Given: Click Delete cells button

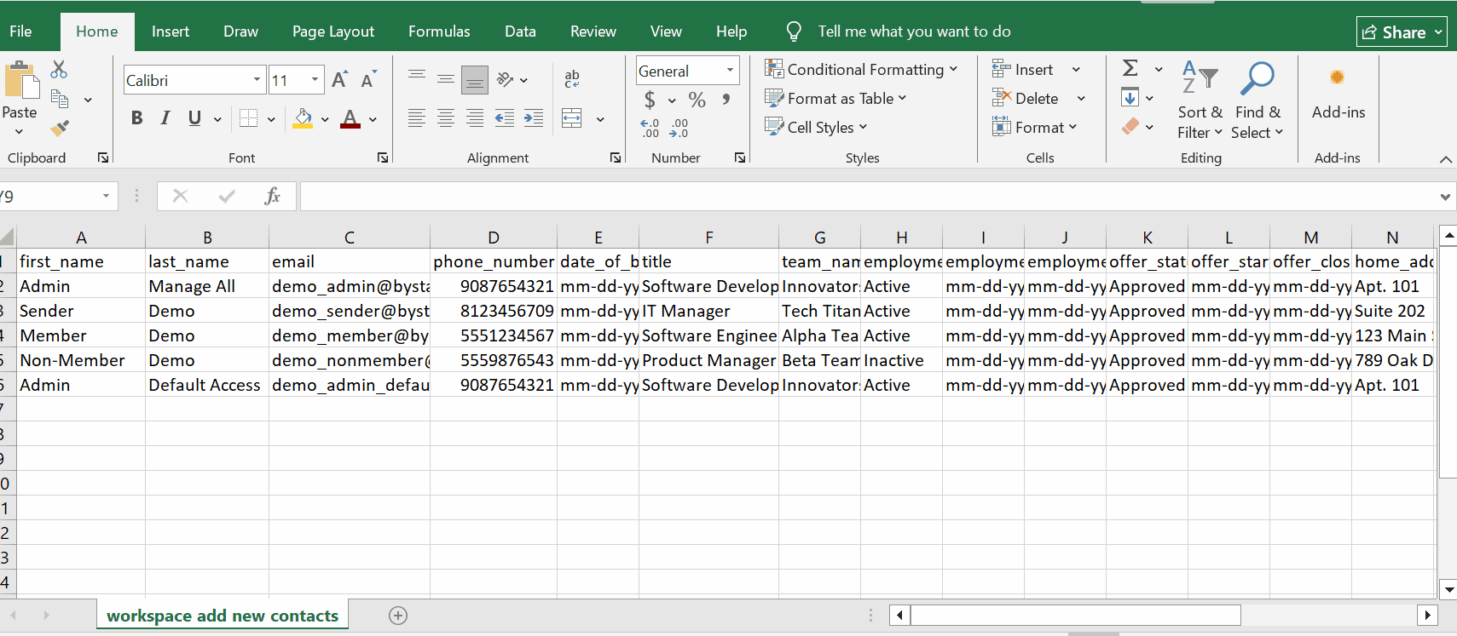Looking at the screenshot, I should pos(1025,98).
